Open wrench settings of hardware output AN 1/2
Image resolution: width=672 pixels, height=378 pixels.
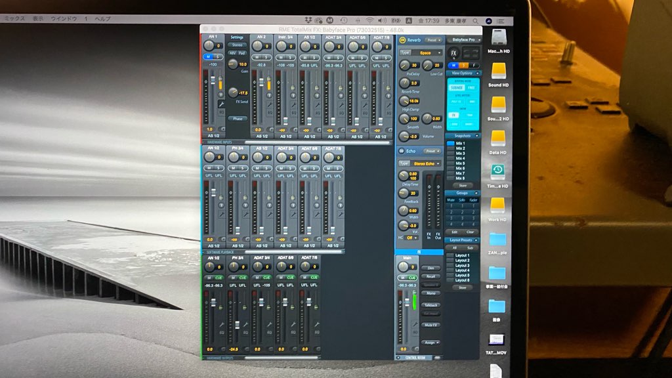tap(222, 324)
